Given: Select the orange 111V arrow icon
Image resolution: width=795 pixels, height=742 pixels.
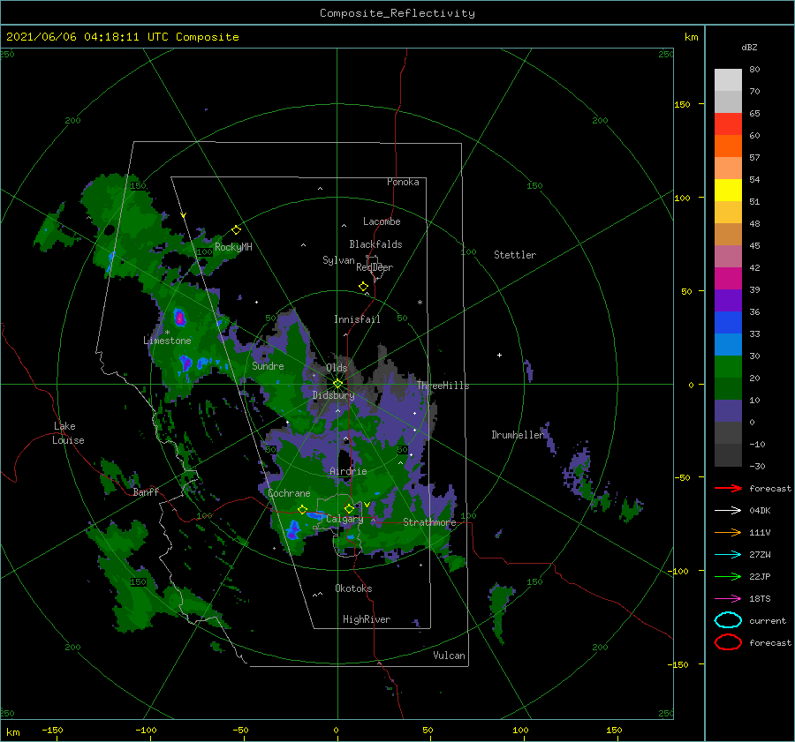Looking at the screenshot, I should click(728, 532).
